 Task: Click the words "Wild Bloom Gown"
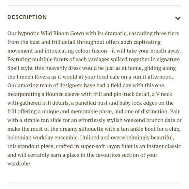point(62,33)
